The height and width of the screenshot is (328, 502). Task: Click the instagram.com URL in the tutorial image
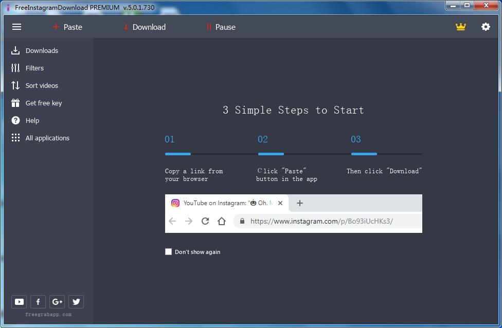point(321,221)
